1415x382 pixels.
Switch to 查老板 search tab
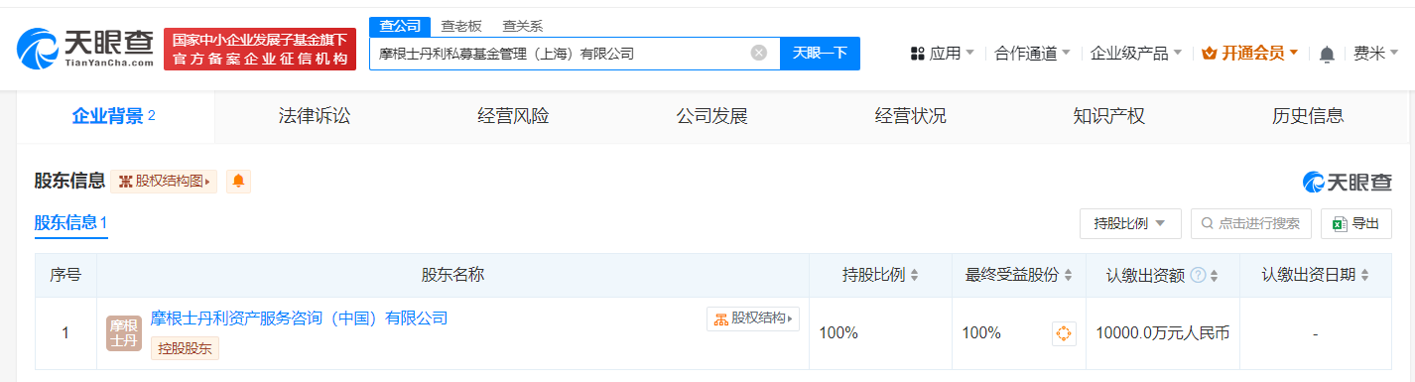pyautogui.click(x=461, y=26)
